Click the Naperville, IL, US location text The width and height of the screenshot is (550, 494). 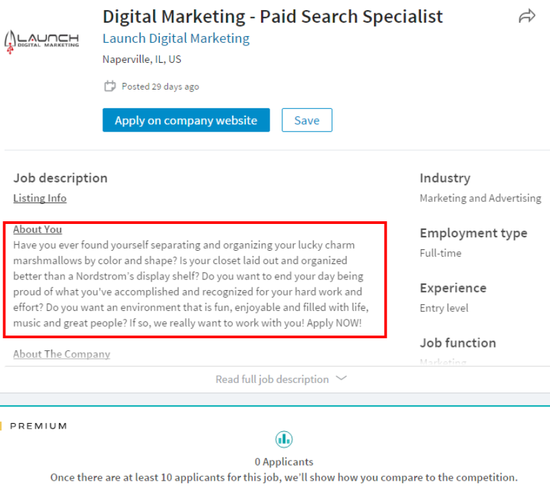tap(142, 59)
